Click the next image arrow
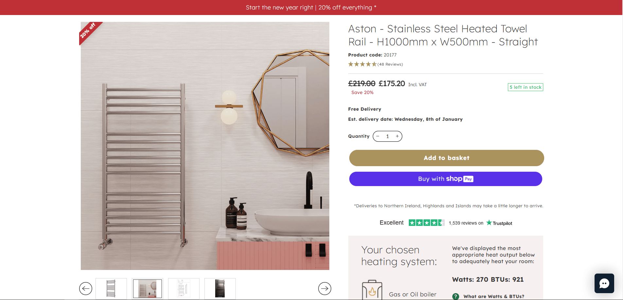 coord(325,289)
